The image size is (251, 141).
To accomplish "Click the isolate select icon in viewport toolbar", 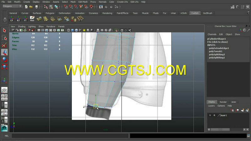I will (x=116, y=30).
